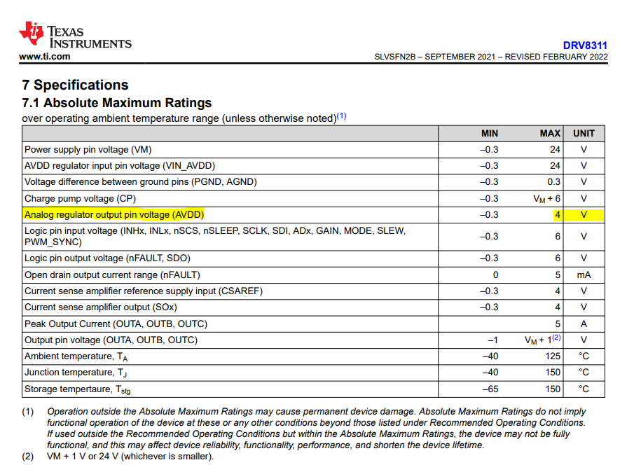Screen dimensions: 634x472
Task: Click the Texas Instruments logo
Action: tap(75, 36)
